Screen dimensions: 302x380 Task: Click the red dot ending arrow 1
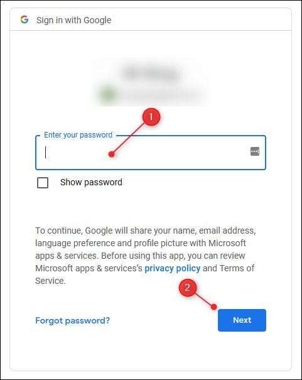[x=112, y=154]
